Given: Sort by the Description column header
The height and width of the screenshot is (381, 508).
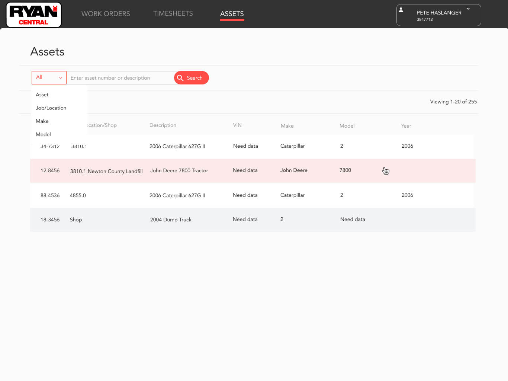Looking at the screenshot, I should (163, 125).
